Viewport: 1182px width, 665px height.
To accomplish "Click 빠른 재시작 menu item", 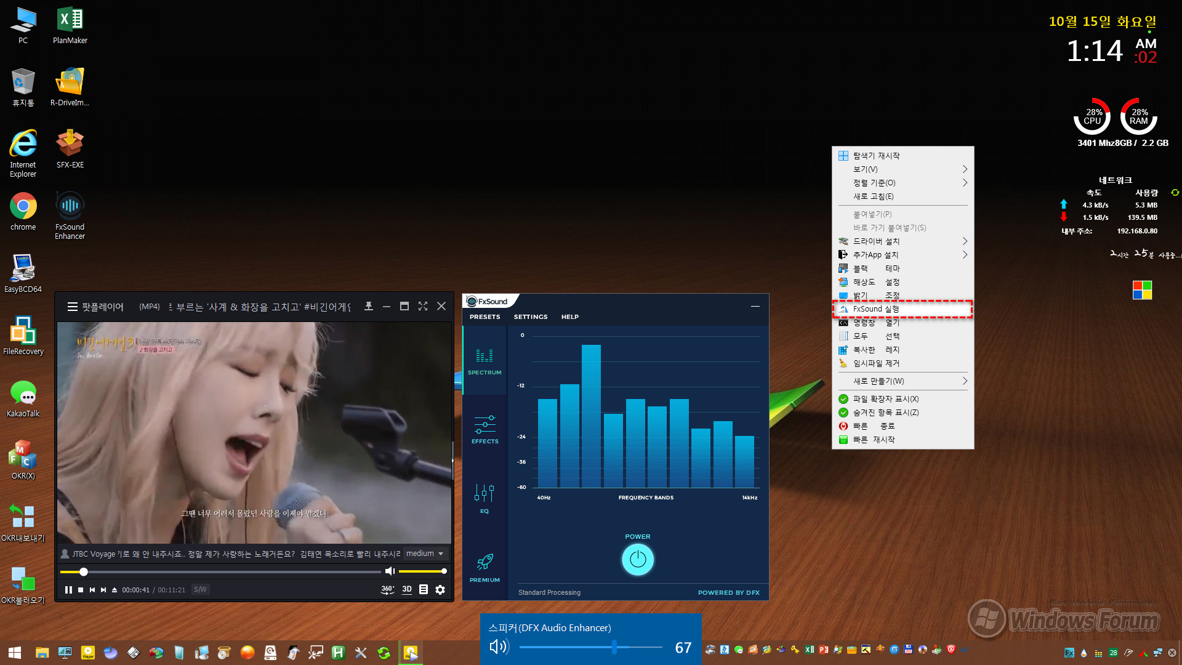I will click(x=903, y=440).
